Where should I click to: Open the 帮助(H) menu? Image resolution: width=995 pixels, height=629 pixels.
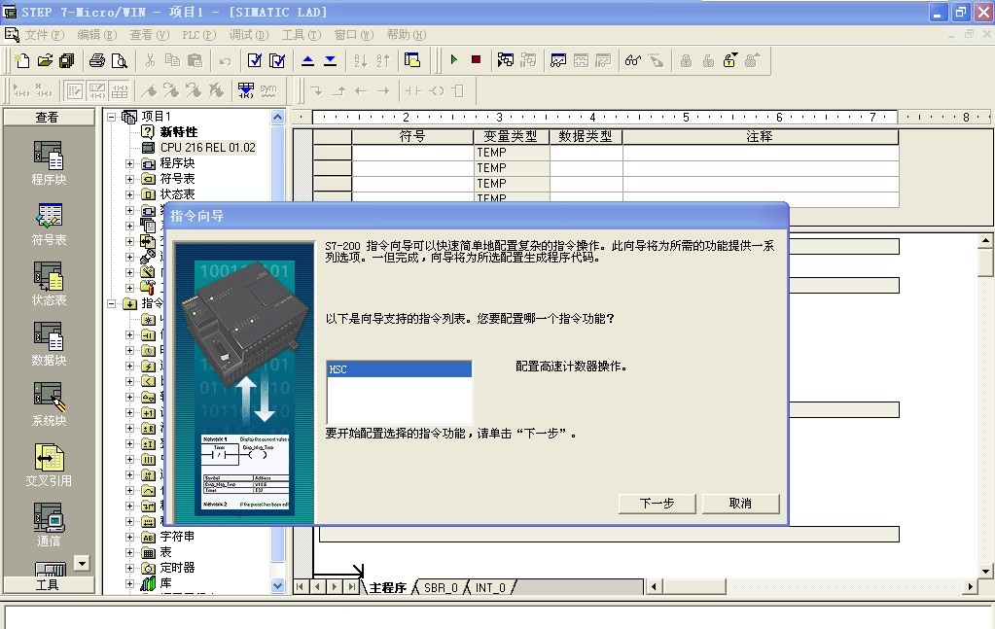pyautogui.click(x=407, y=34)
